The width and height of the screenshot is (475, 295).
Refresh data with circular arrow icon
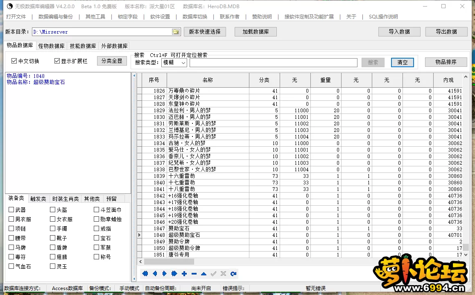(233, 274)
